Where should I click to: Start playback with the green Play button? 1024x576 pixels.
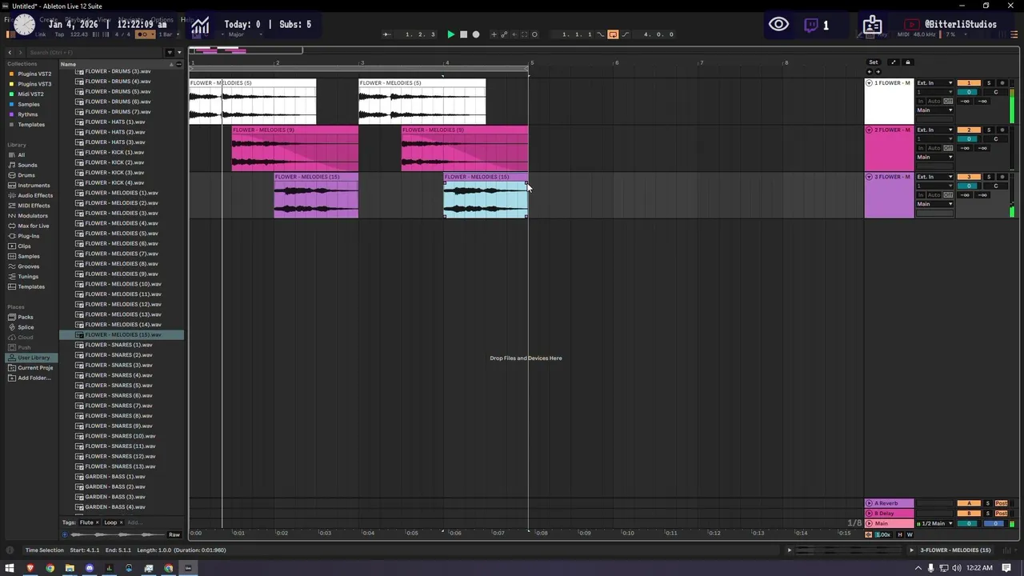pos(450,34)
